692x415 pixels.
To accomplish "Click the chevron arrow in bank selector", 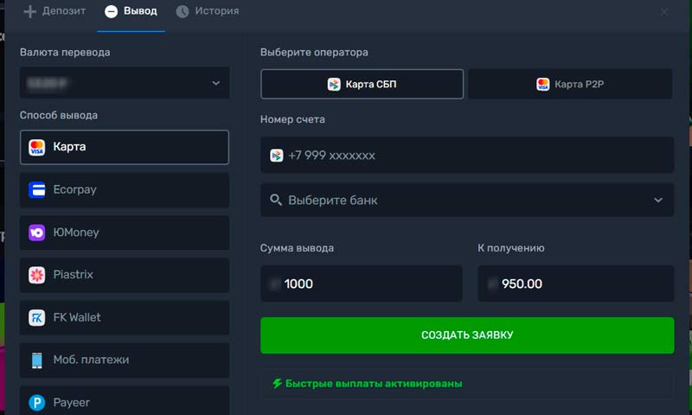I will tap(658, 200).
